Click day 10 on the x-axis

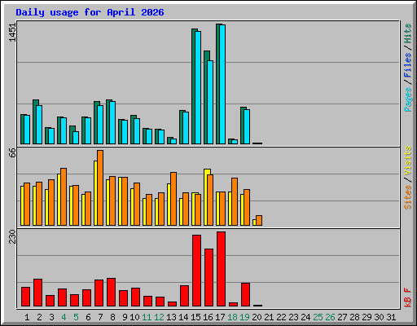(x=134, y=317)
